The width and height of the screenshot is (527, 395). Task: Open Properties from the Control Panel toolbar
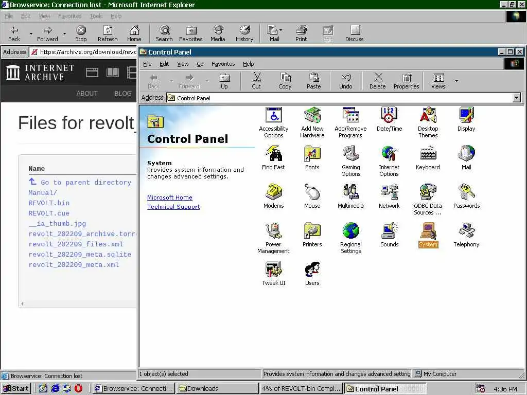point(407,81)
